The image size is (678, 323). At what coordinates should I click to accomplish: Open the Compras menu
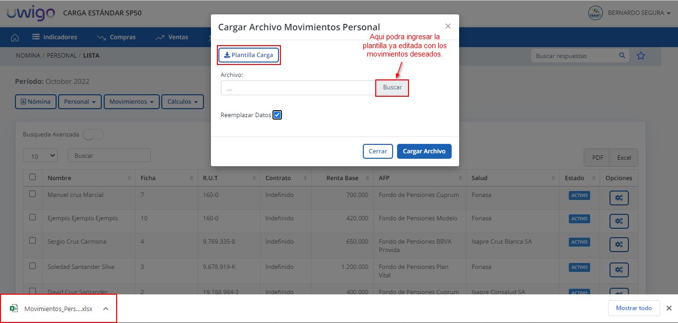click(116, 37)
